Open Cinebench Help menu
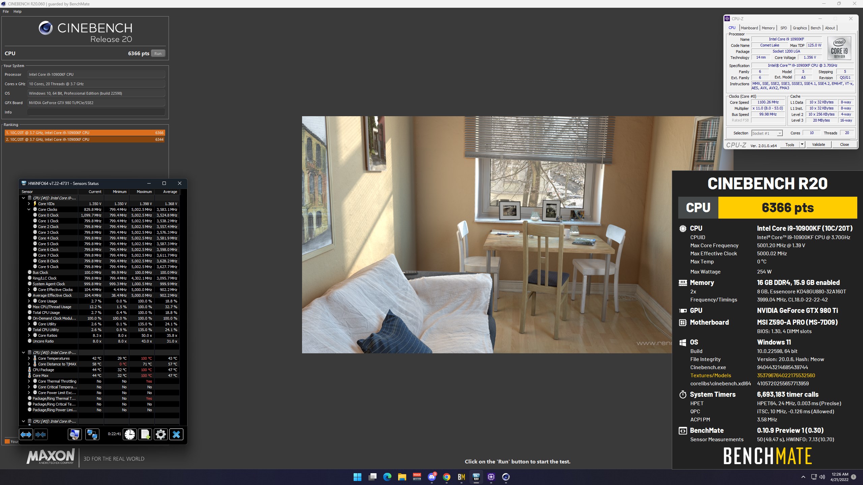Viewport: 863px width, 485px height. point(18,11)
